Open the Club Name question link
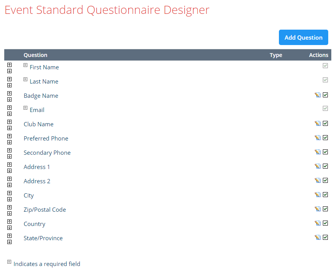This screenshot has height=271, width=334. coord(39,124)
